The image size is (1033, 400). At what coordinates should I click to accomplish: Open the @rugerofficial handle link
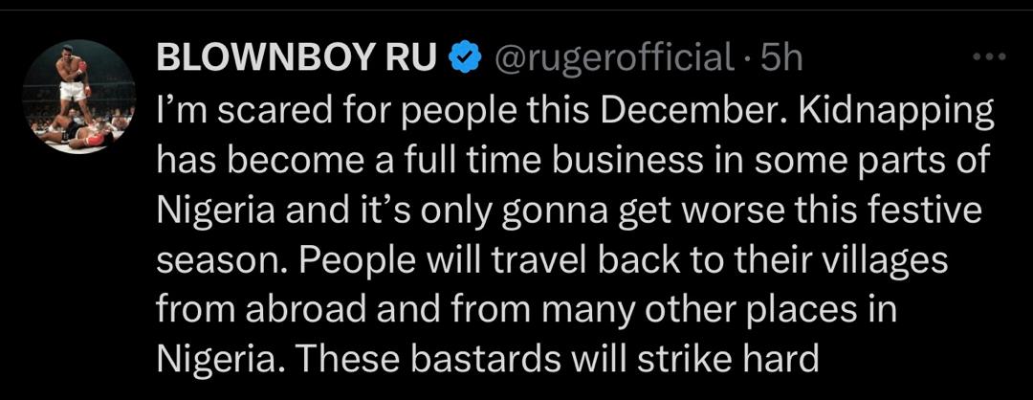click(612, 59)
